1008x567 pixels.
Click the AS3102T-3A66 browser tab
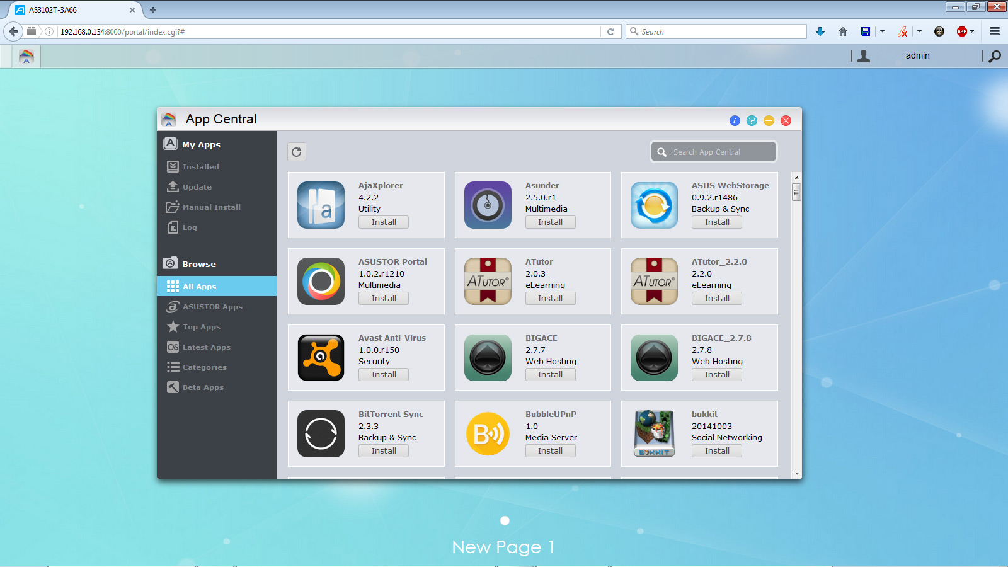(74, 10)
